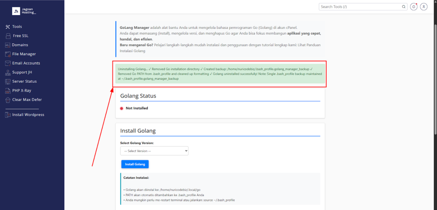Click the Jagoan Hosting logo
The height and width of the screenshot is (210, 437).
(x=24, y=11)
